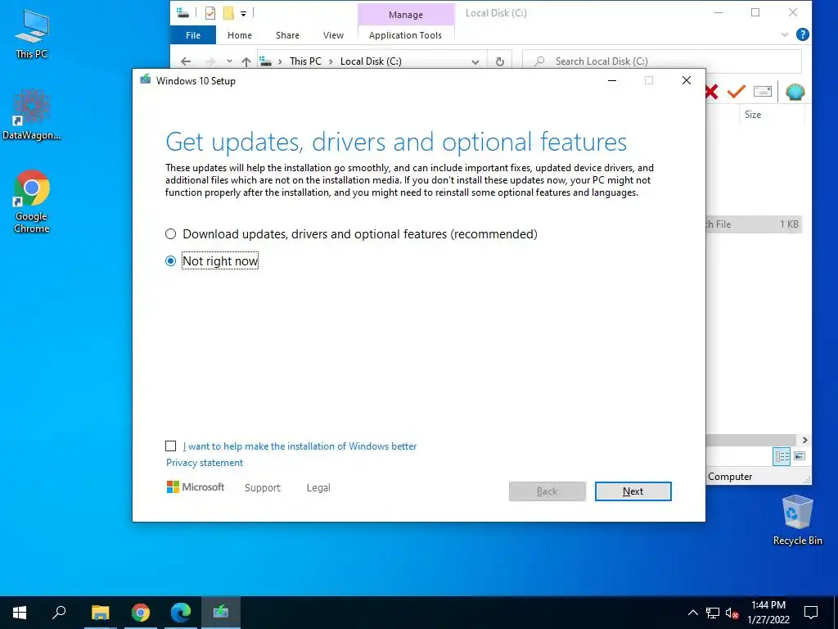
Task: Switch to the View ribbon tab
Action: tap(334, 35)
